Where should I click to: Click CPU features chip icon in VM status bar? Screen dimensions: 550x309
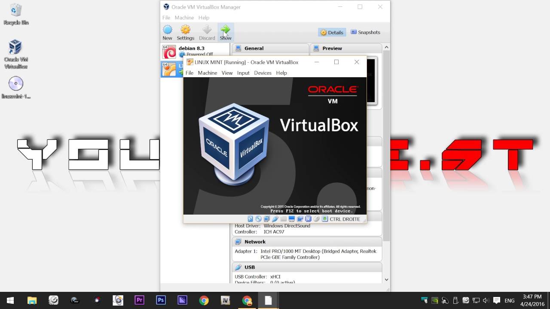pos(308,219)
